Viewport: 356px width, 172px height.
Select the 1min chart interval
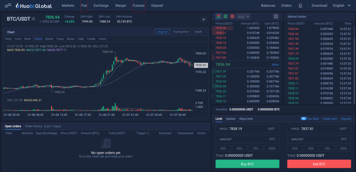(18, 39)
